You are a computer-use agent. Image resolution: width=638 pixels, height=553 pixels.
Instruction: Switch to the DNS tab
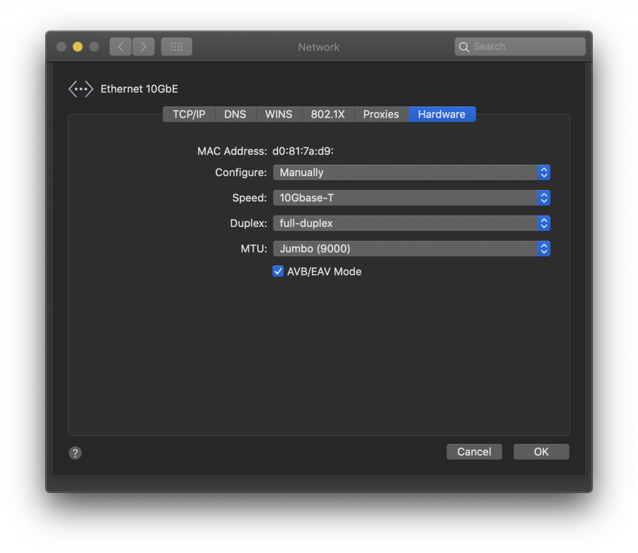tap(235, 114)
